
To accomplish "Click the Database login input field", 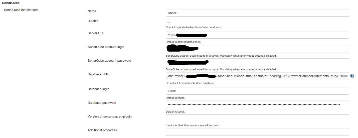I will (257, 91).
